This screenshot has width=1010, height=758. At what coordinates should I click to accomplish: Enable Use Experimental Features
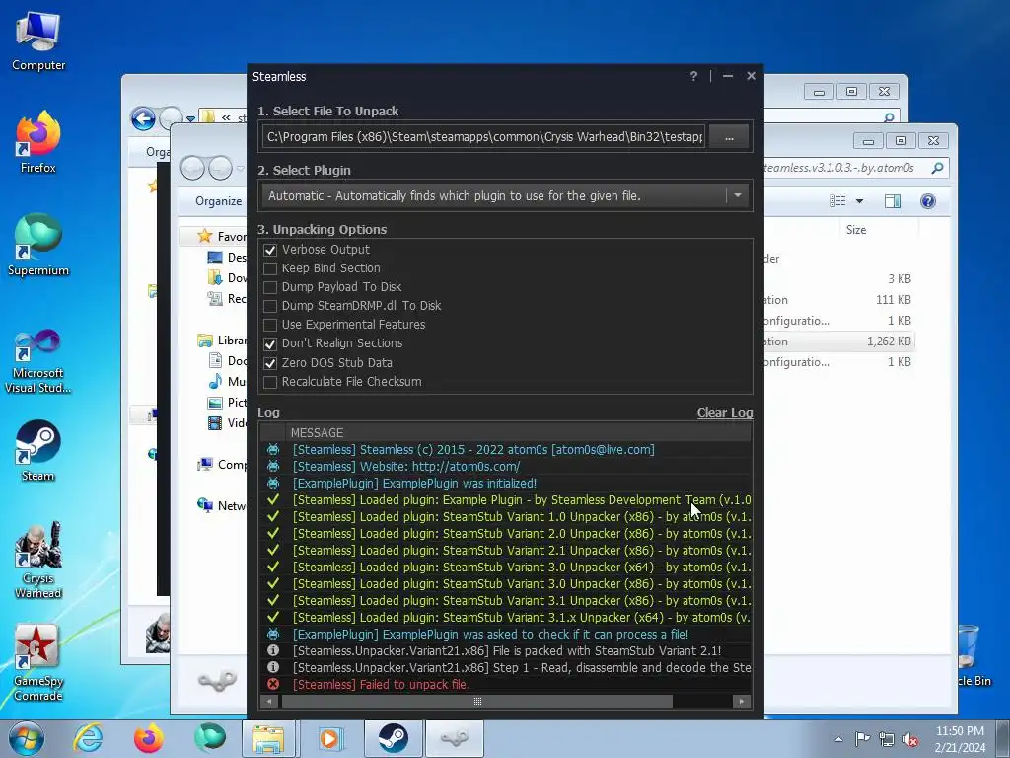[x=270, y=325]
